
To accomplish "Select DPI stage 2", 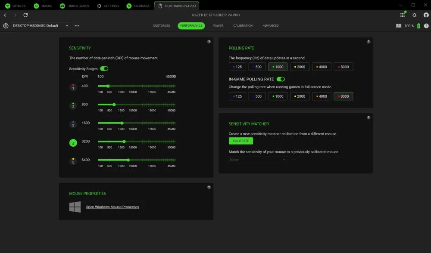I will [73, 105].
